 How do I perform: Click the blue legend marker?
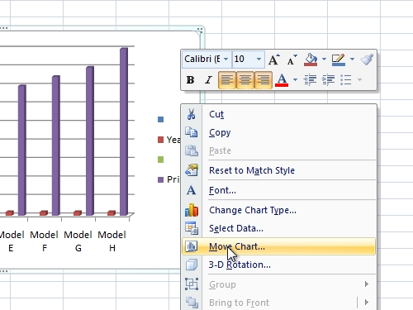click(x=161, y=119)
